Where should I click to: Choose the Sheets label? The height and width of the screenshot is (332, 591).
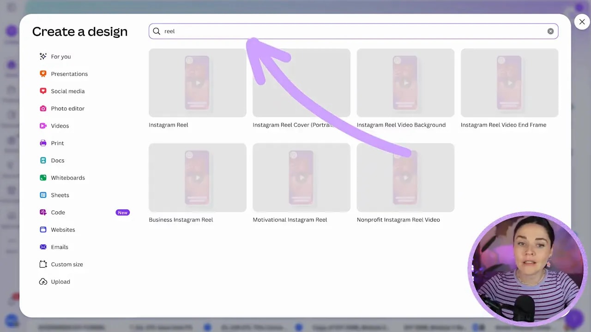click(x=60, y=195)
